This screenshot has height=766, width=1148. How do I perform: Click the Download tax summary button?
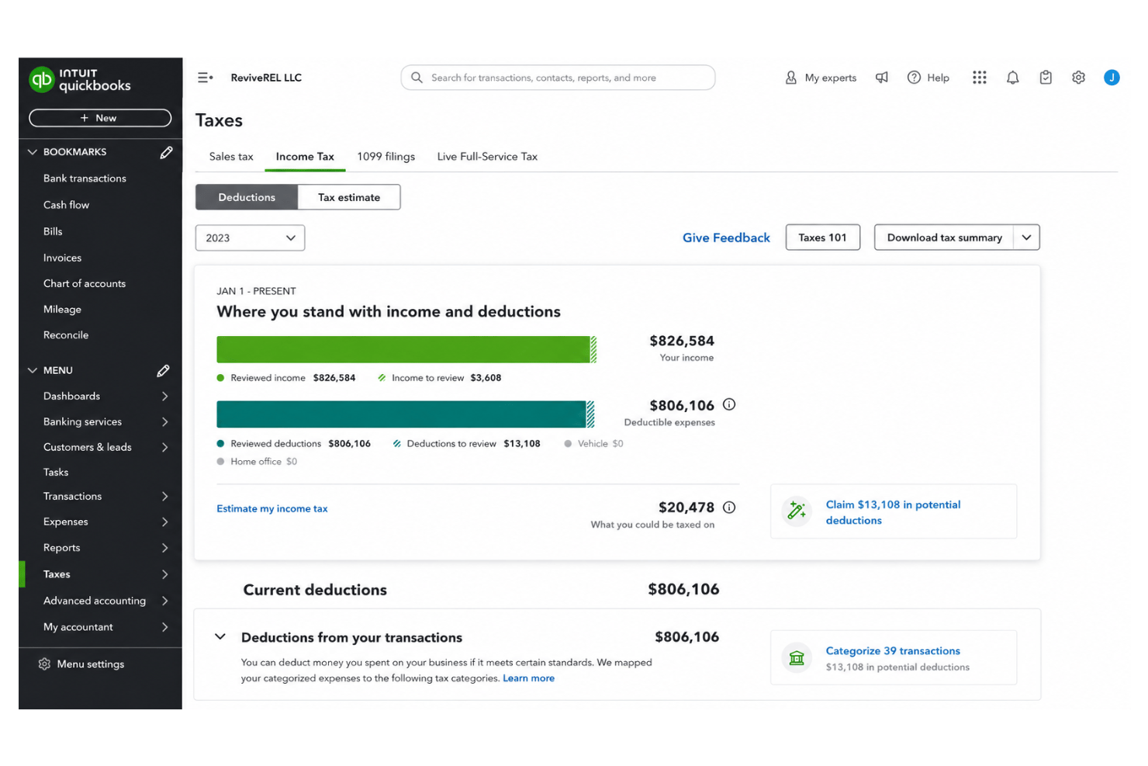tap(945, 237)
